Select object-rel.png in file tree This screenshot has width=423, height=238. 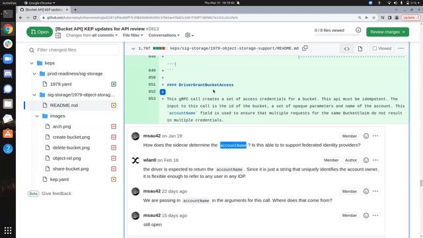(x=67, y=158)
